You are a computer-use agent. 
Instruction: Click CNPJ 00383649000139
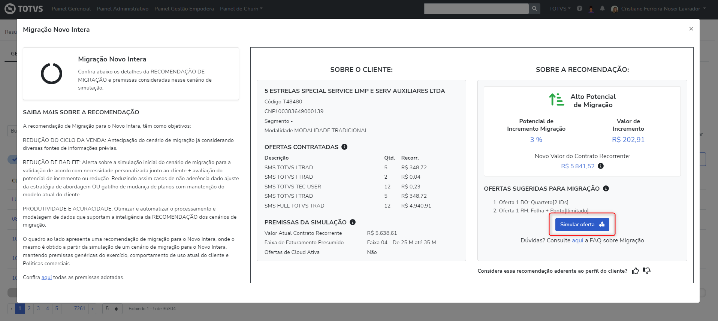(x=294, y=111)
